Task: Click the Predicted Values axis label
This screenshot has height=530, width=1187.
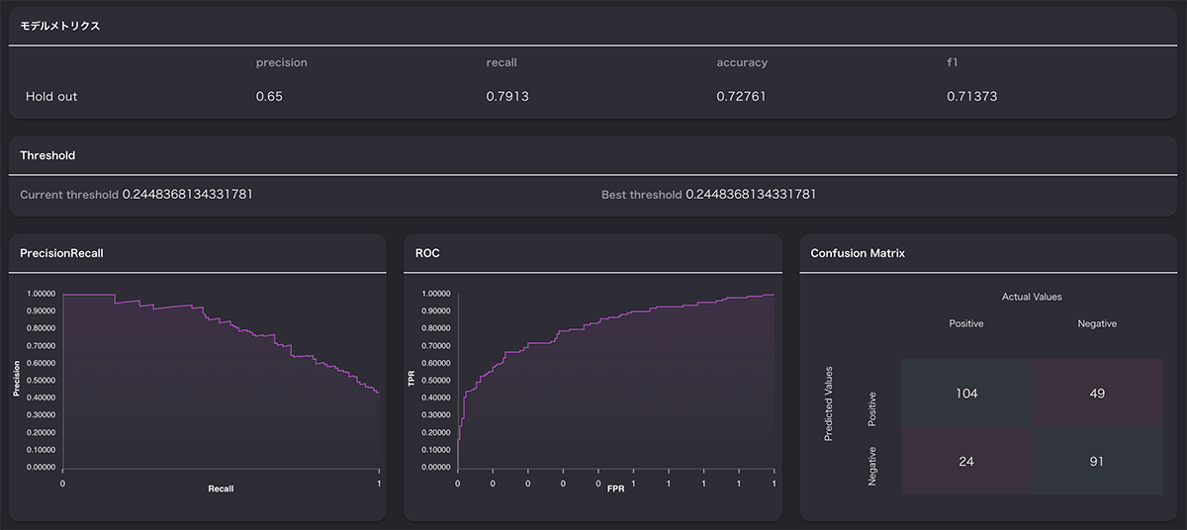Action: 829,403
